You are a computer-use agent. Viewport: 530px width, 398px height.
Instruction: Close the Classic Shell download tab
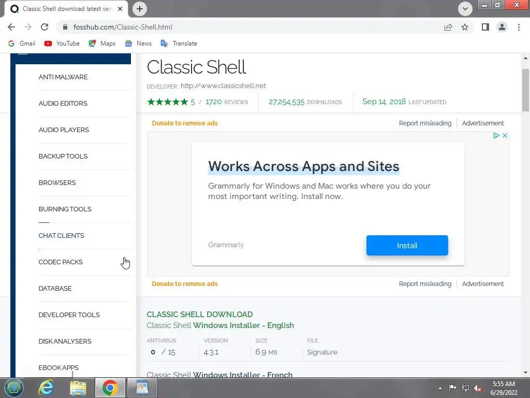point(120,9)
